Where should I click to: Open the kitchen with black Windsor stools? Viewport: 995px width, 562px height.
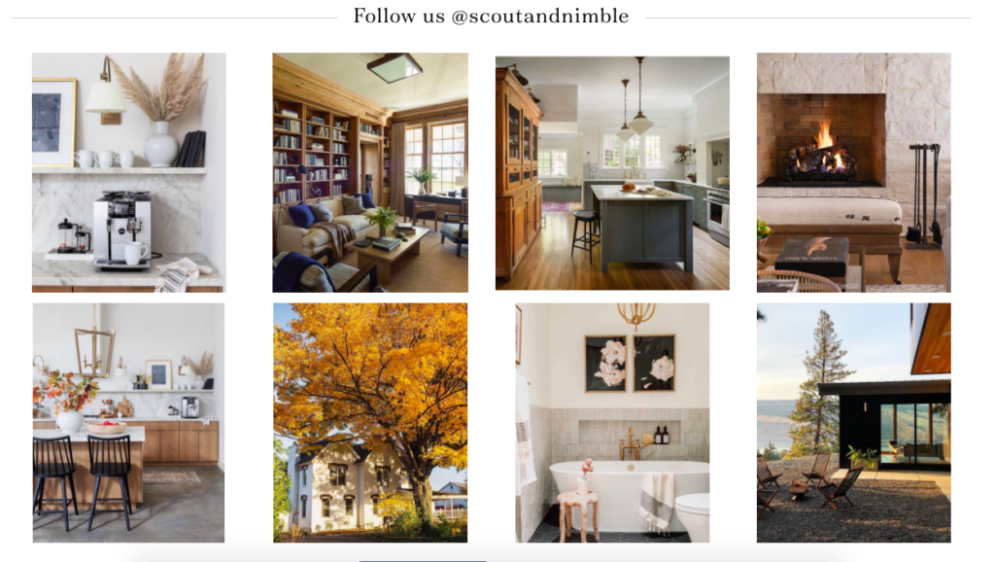click(129, 423)
